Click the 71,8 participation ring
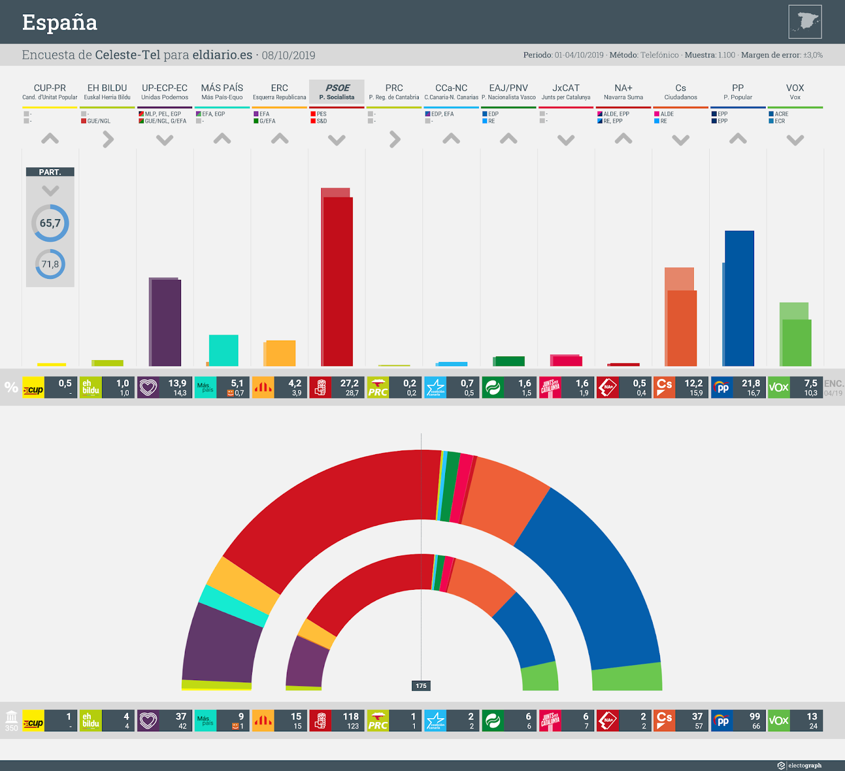The width and height of the screenshot is (845, 771). point(50,264)
